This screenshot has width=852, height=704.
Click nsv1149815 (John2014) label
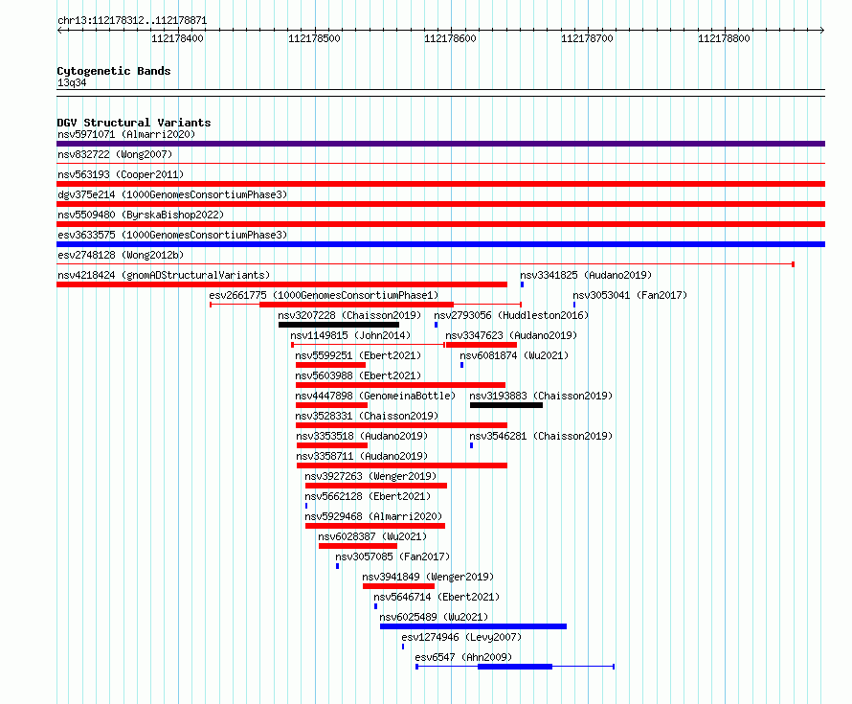click(350, 335)
